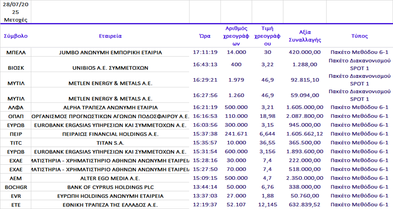
Task: Select 'ΠΕΙΡΑΙΩΣ FINANCIAL HOLDINGS Α.Ε.' cell
Action: [x=110, y=134]
